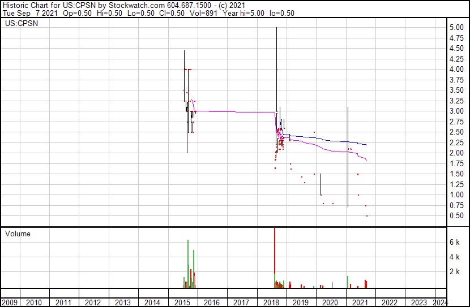Image resolution: width=470 pixels, height=307 pixels.
Task: Click the Vol=891 value in header
Action: point(203,13)
